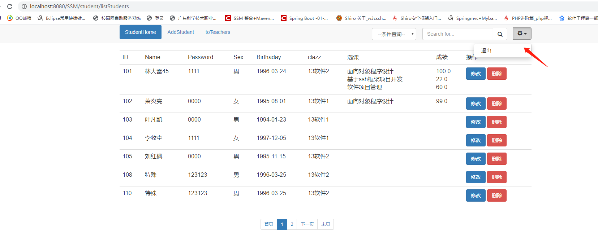Open the 条件查询 select dropdown
The width and height of the screenshot is (598, 233).
tap(394, 34)
